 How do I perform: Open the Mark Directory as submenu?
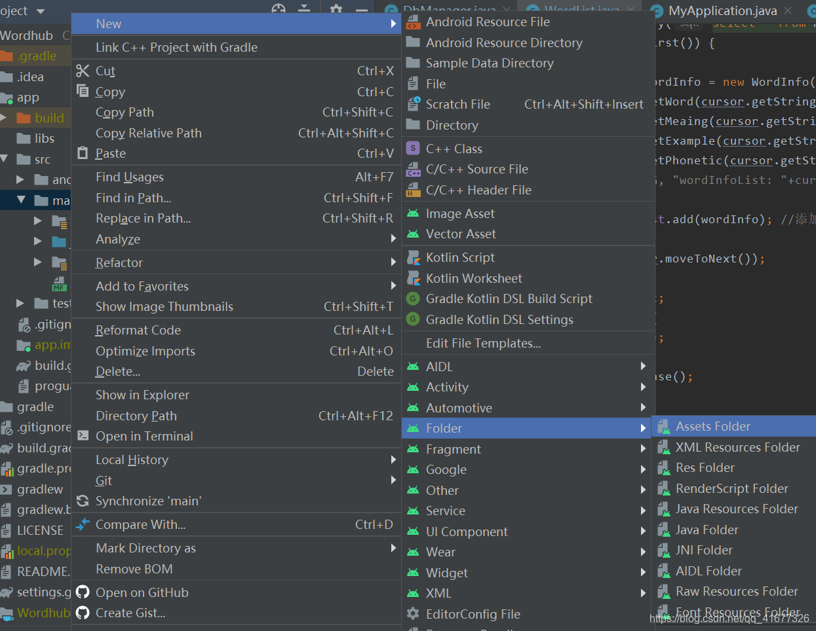pos(236,548)
